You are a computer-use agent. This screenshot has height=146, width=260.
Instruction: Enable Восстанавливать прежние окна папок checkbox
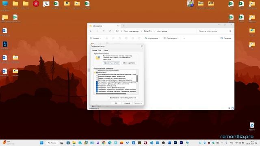[97, 75]
